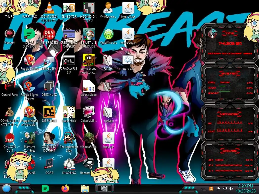Open the D FOR DUMBASS green chat icon
259x194 pixels.
point(30,38)
